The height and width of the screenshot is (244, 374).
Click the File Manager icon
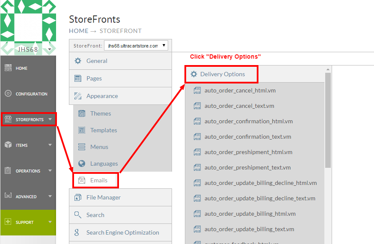[x=78, y=197]
